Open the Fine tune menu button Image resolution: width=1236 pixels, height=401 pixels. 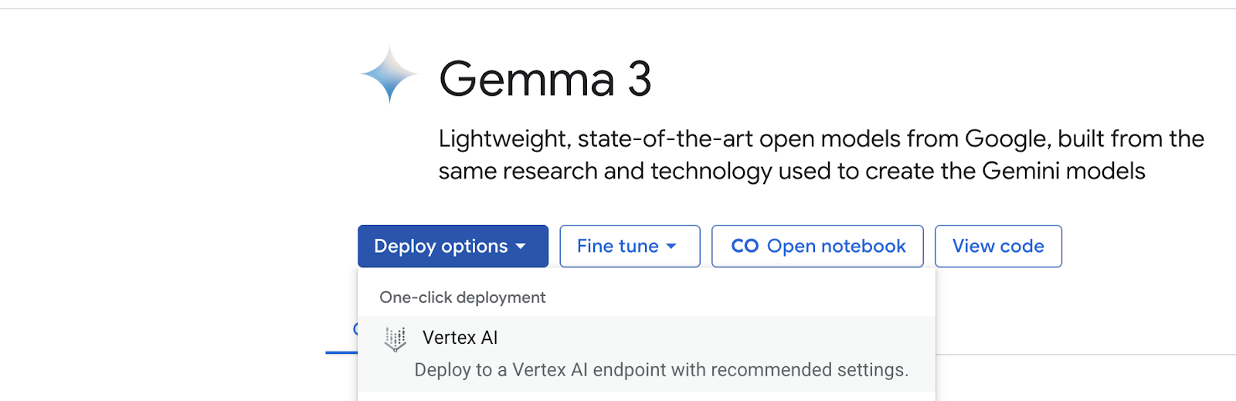click(618, 246)
